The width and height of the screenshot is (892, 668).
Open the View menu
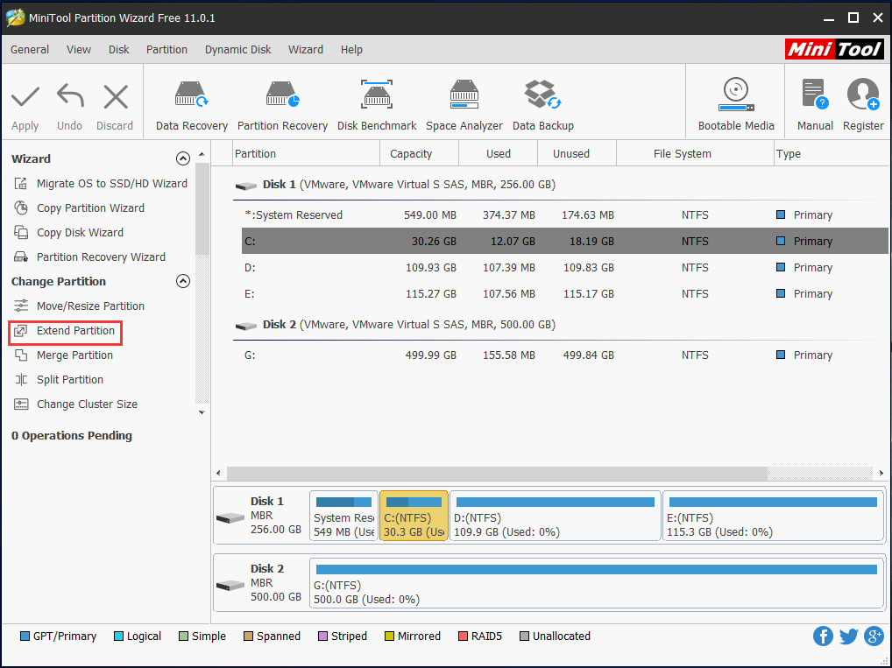point(79,49)
